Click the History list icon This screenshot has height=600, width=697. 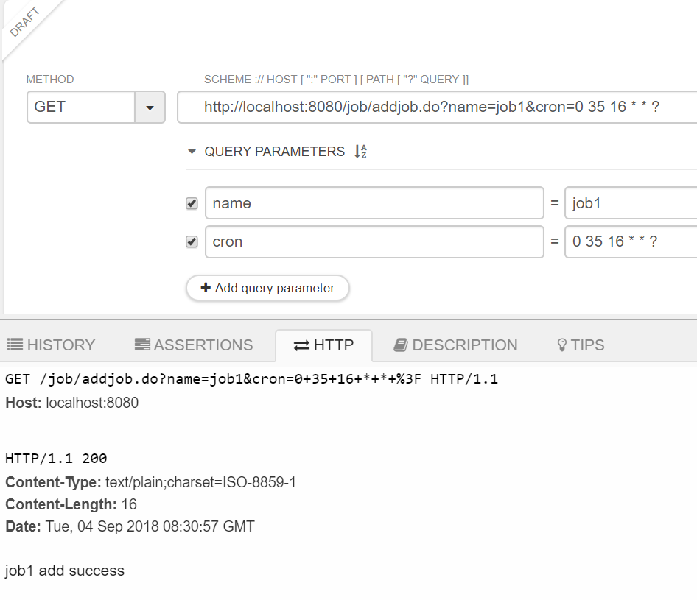tap(15, 345)
